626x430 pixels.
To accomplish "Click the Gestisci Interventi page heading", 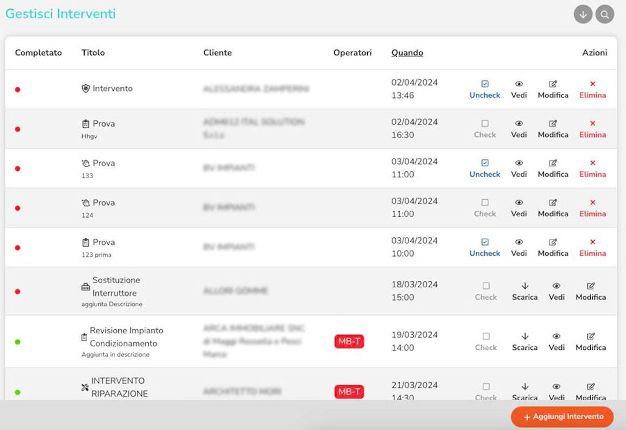I will click(x=61, y=14).
